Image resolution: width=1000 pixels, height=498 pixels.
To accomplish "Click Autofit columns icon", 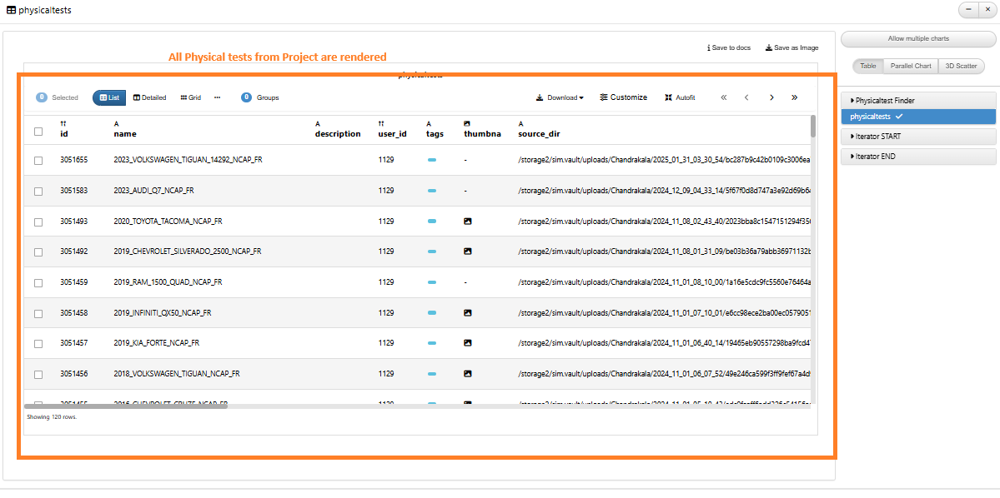I will tap(668, 97).
